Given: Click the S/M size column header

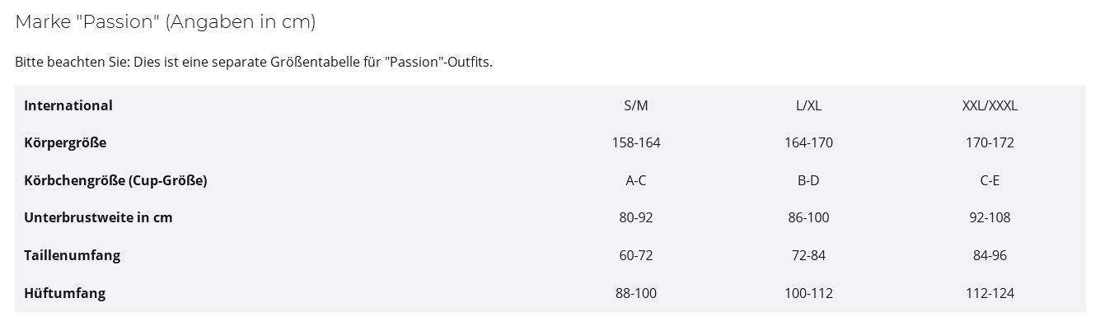Looking at the screenshot, I should 636,105.
